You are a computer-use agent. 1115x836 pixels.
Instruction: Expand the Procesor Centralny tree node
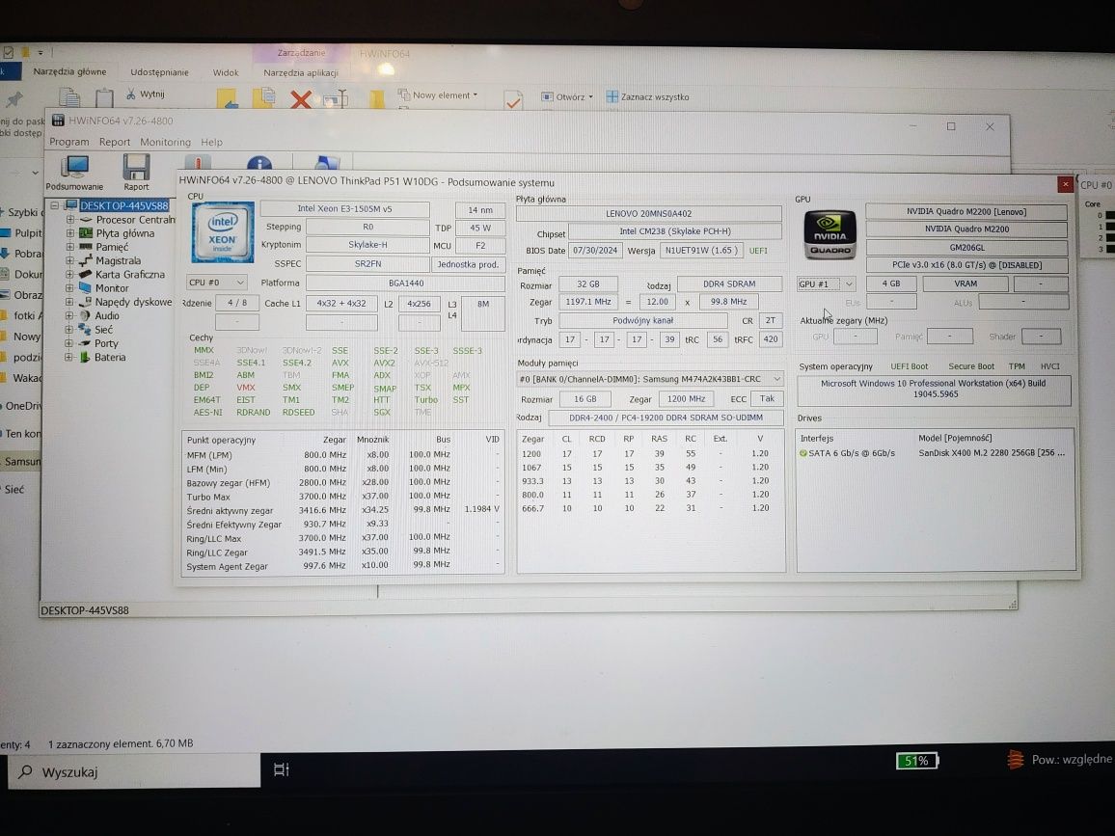click(x=69, y=220)
